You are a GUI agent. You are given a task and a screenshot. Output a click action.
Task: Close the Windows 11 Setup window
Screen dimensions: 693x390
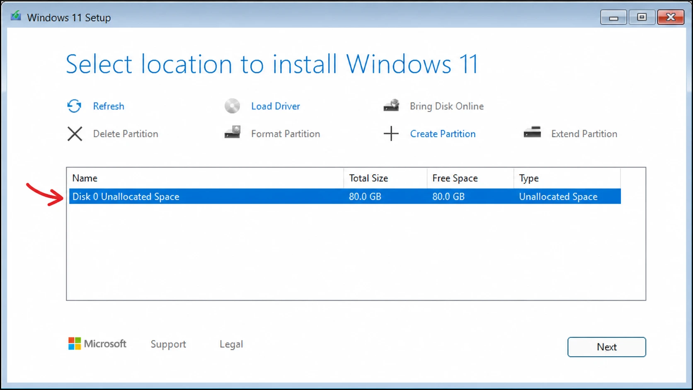671,17
